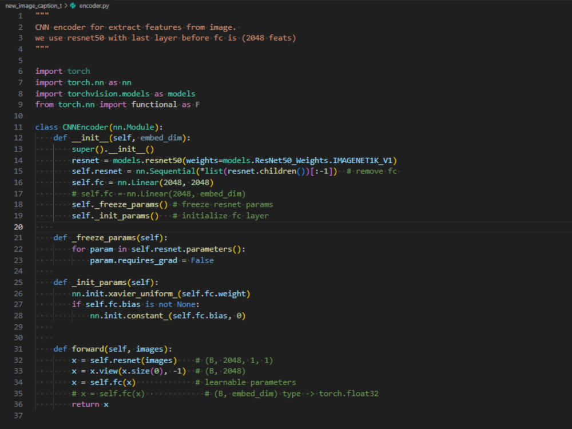The height and width of the screenshot is (429, 572).
Task: Click 'super().__init__()' on line 13
Action: click(113, 149)
